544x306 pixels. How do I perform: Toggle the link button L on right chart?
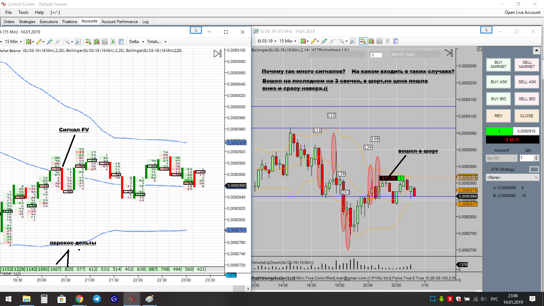click(x=486, y=30)
